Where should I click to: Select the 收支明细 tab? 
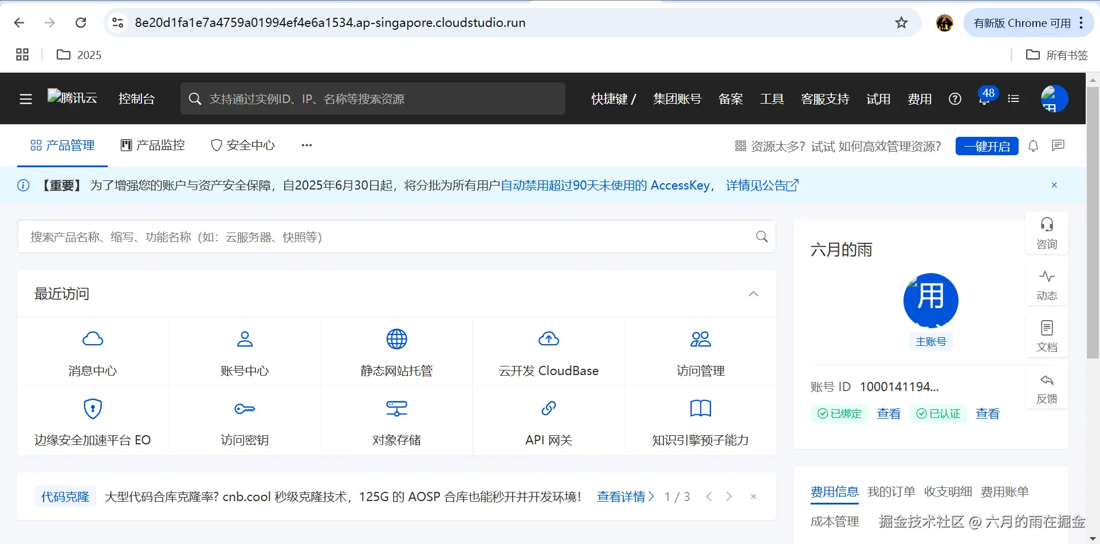click(x=948, y=492)
